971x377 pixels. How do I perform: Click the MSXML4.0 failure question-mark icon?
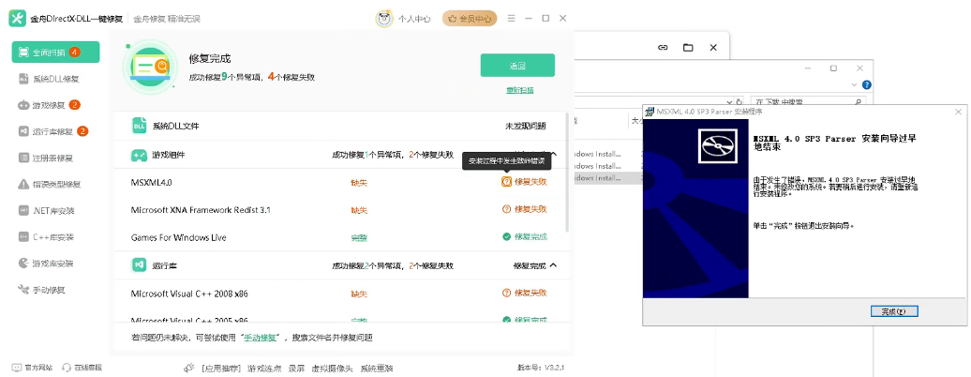[x=506, y=182]
